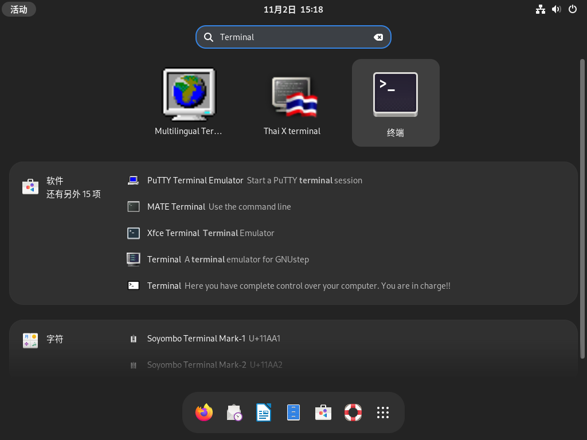Open the LibreOffice Writer dock icon
587x440 pixels.
click(x=264, y=412)
